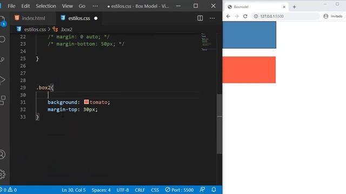Image resolution: width=346 pixels, height=194 pixels.
Task: Open notifications bell in status bar
Action: point(214,190)
